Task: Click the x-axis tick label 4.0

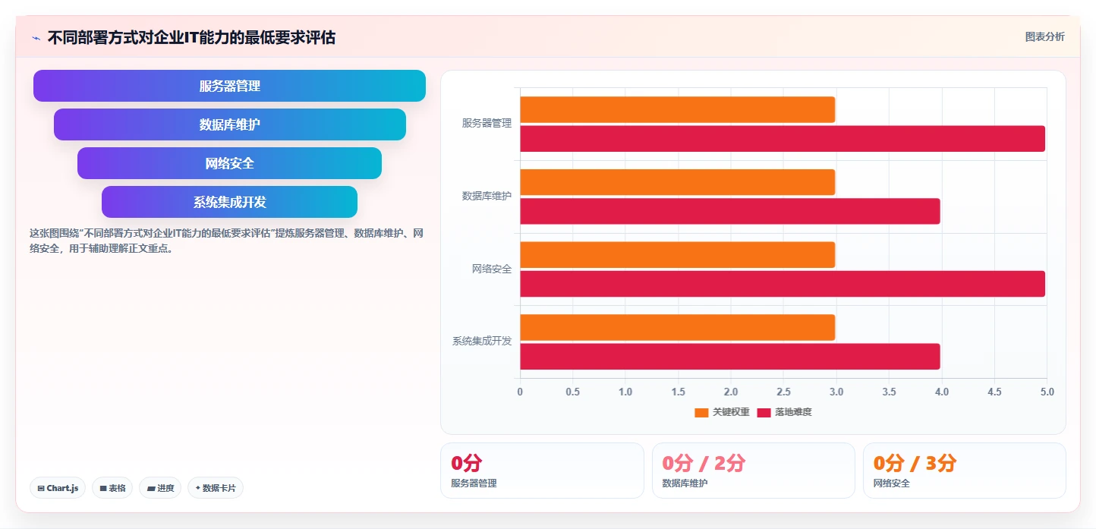Action: 941,392
